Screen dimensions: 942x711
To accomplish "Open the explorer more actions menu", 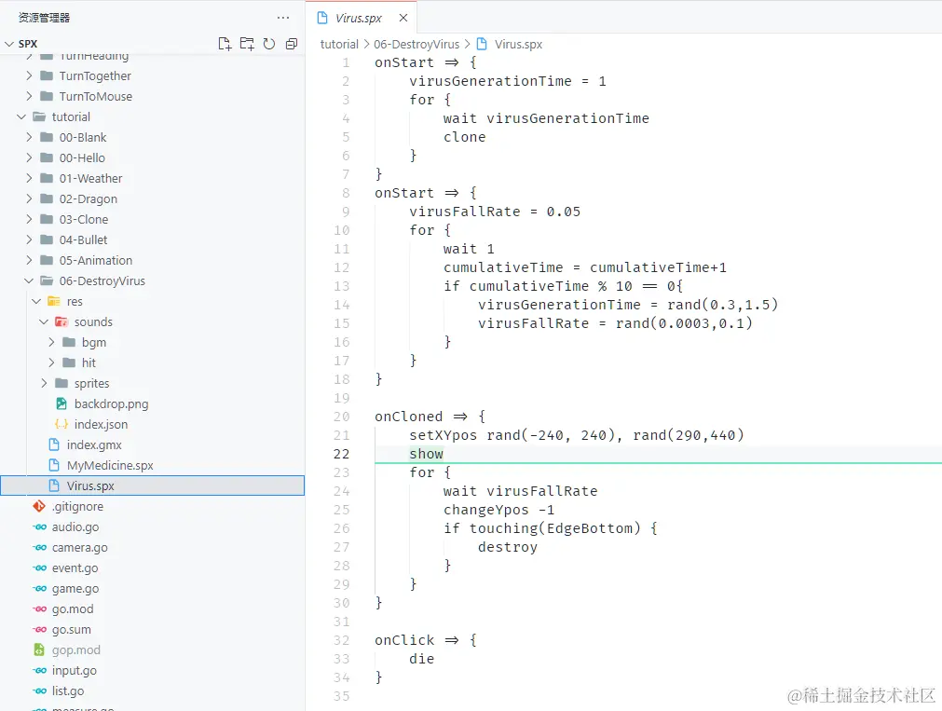I will [283, 18].
